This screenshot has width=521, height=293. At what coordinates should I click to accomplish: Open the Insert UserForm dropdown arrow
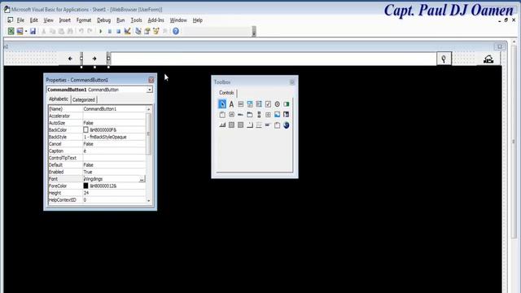click(x=26, y=31)
